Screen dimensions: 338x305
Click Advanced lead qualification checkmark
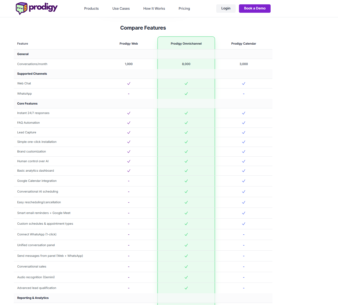186,288
